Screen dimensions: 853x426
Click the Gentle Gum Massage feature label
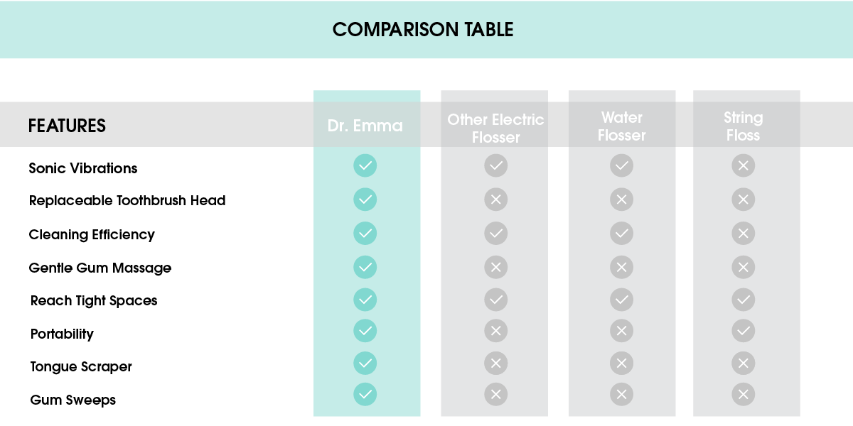tap(100, 268)
